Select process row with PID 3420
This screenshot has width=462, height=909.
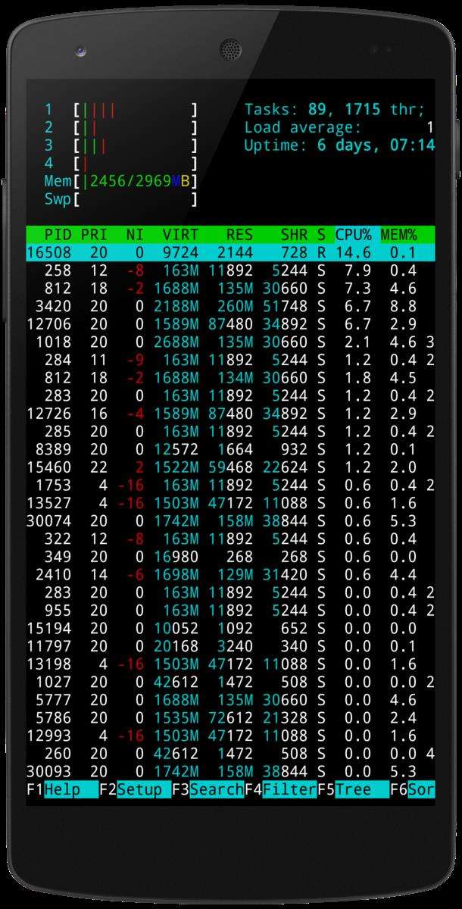(x=231, y=307)
